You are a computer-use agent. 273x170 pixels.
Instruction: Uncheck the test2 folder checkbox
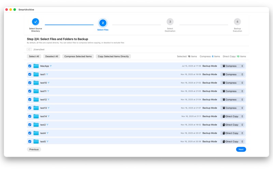(x=30, y=125)
